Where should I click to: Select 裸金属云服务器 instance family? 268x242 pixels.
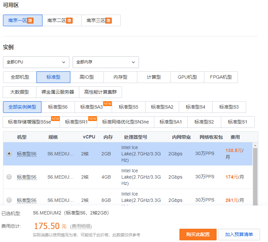[58, 92]
